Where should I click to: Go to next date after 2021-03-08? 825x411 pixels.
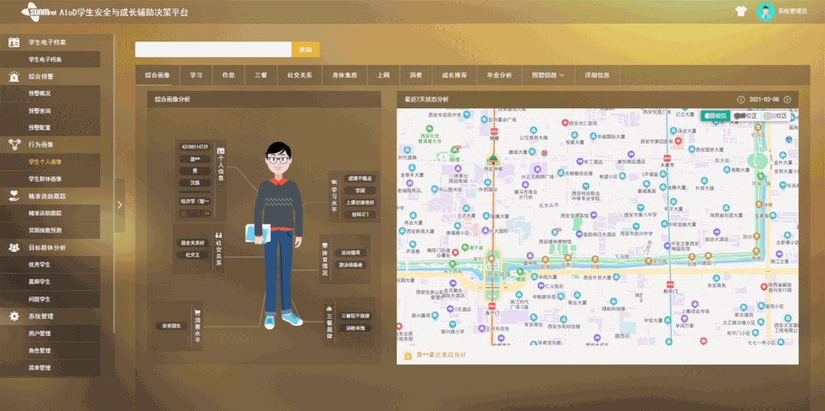[x=787, y=99]
